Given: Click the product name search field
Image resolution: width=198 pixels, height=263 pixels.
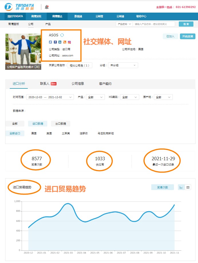Looking at the screenshot, I should click(154, 24).
